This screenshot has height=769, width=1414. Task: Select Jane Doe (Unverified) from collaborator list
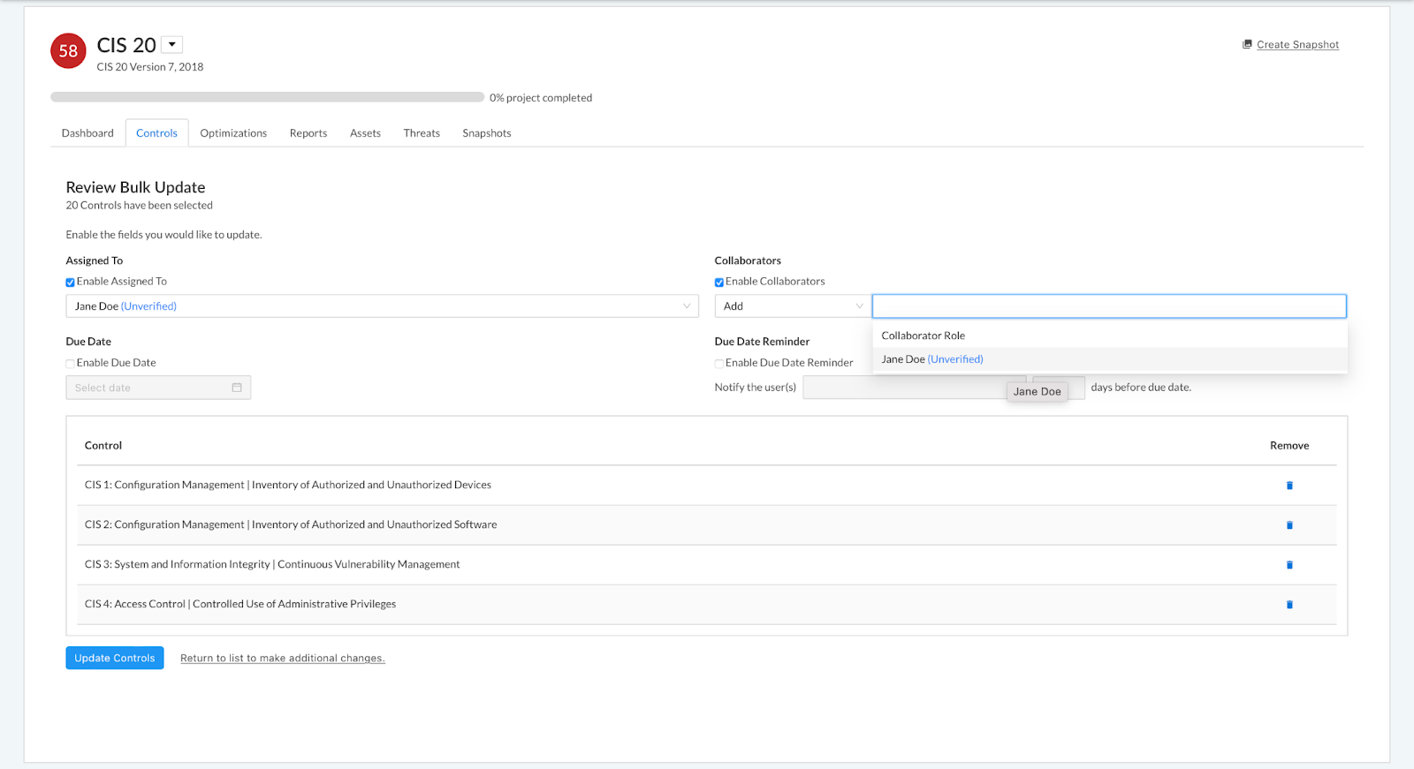tap(1110, 359)
